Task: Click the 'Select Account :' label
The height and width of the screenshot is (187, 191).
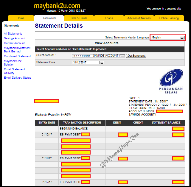Action: click(46, 55)
